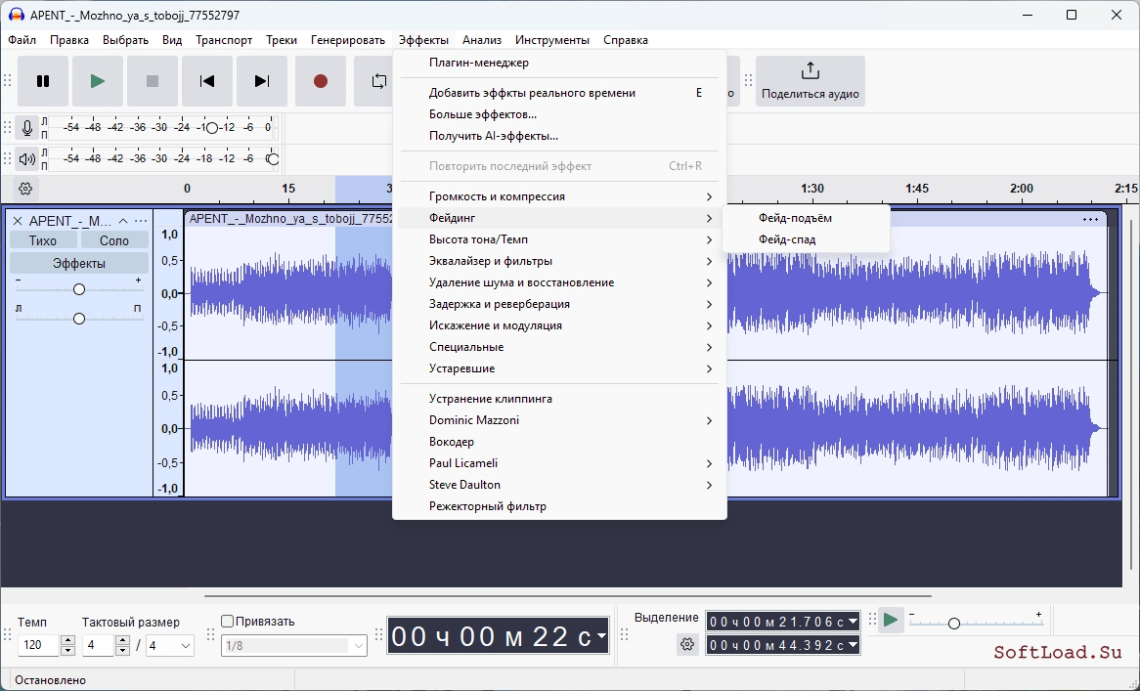Click Получить AI-эффекты... menu item
The height and width of the screenshot is (691, 1140).
pos(560,136)
